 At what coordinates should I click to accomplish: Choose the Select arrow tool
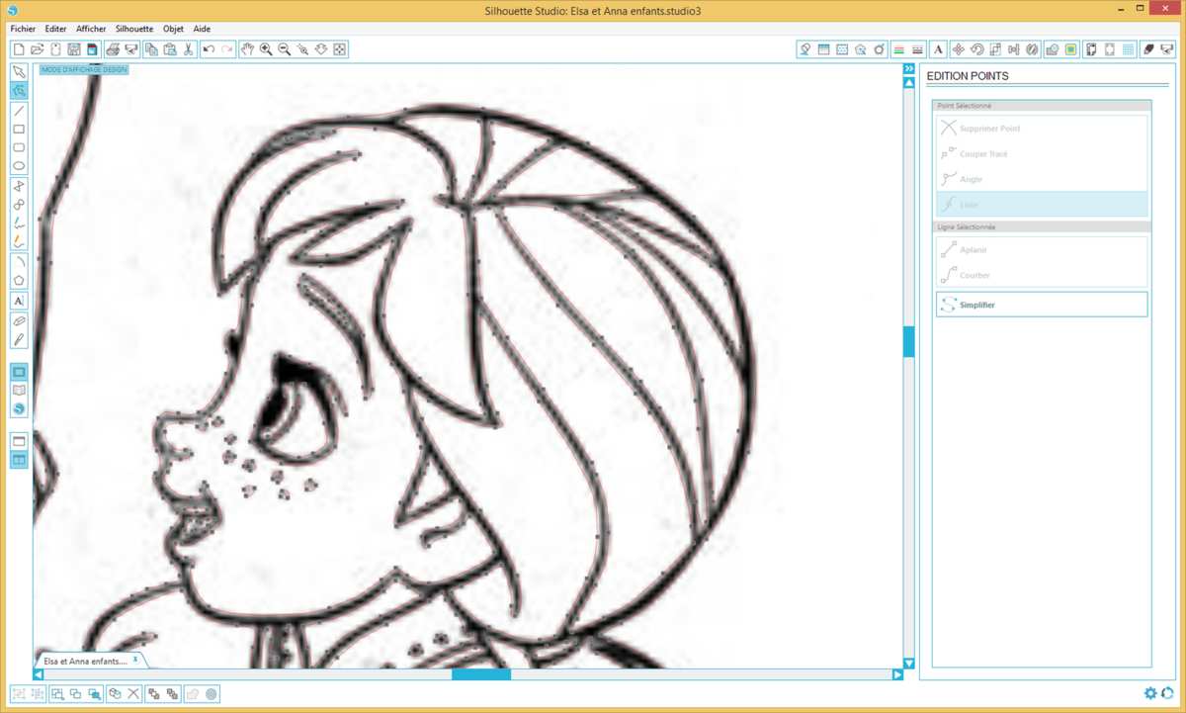point(19,72)
